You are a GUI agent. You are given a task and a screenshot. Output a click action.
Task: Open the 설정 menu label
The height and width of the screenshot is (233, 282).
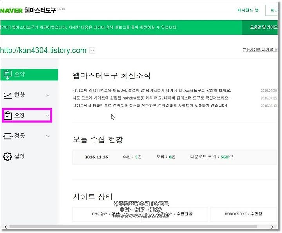[x=20, y=156]
